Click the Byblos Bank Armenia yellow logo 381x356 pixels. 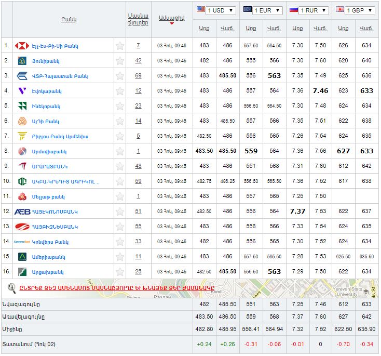tap(22, 136)
